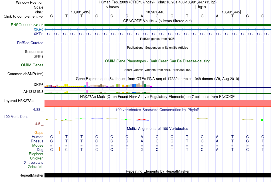
Task: Click 'Multiz Alignments of 100 Vertebrates' title
Action: 157,128
